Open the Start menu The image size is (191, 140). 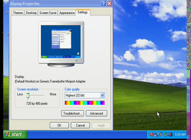point(15,134)
